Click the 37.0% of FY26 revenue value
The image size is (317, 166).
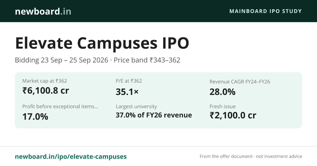[x=154, y=115]
